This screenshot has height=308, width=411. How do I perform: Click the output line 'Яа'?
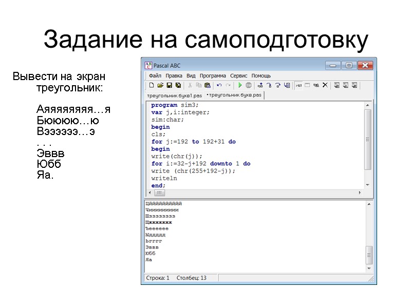click(x=148, y=260)
